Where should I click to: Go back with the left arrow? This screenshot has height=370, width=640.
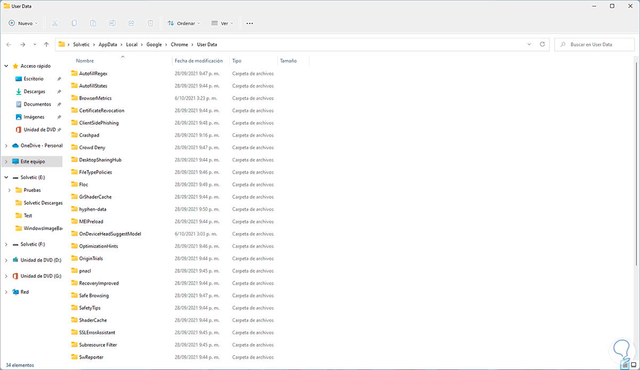coord(9,44)
